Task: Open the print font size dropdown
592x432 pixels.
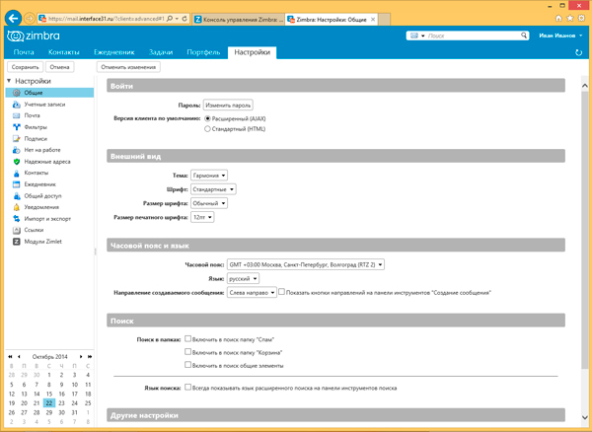Action: tap(203, 216)
